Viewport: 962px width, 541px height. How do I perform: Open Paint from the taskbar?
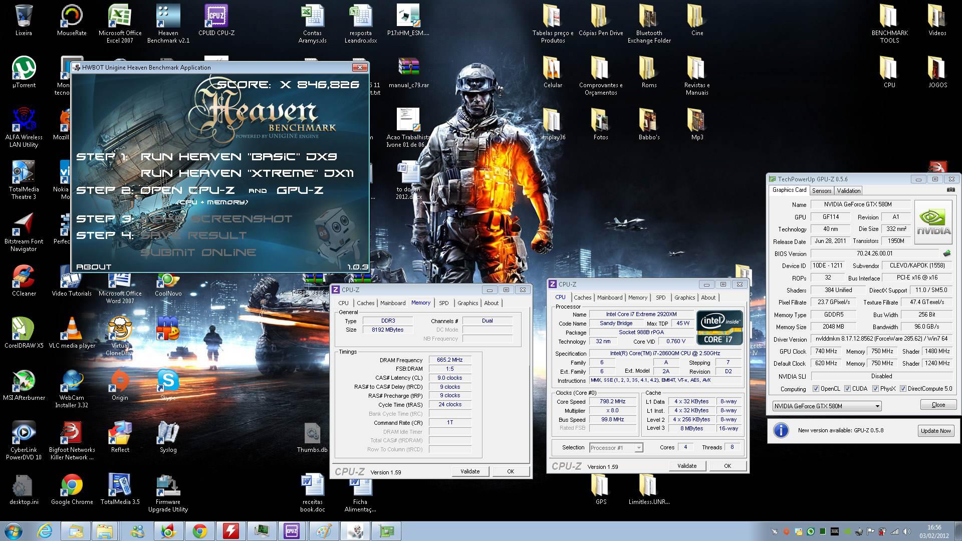pyautogui.click(x=323, y=531)
